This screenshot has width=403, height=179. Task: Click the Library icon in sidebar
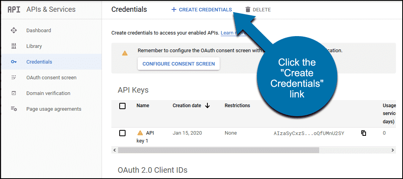tap(14, 46)
